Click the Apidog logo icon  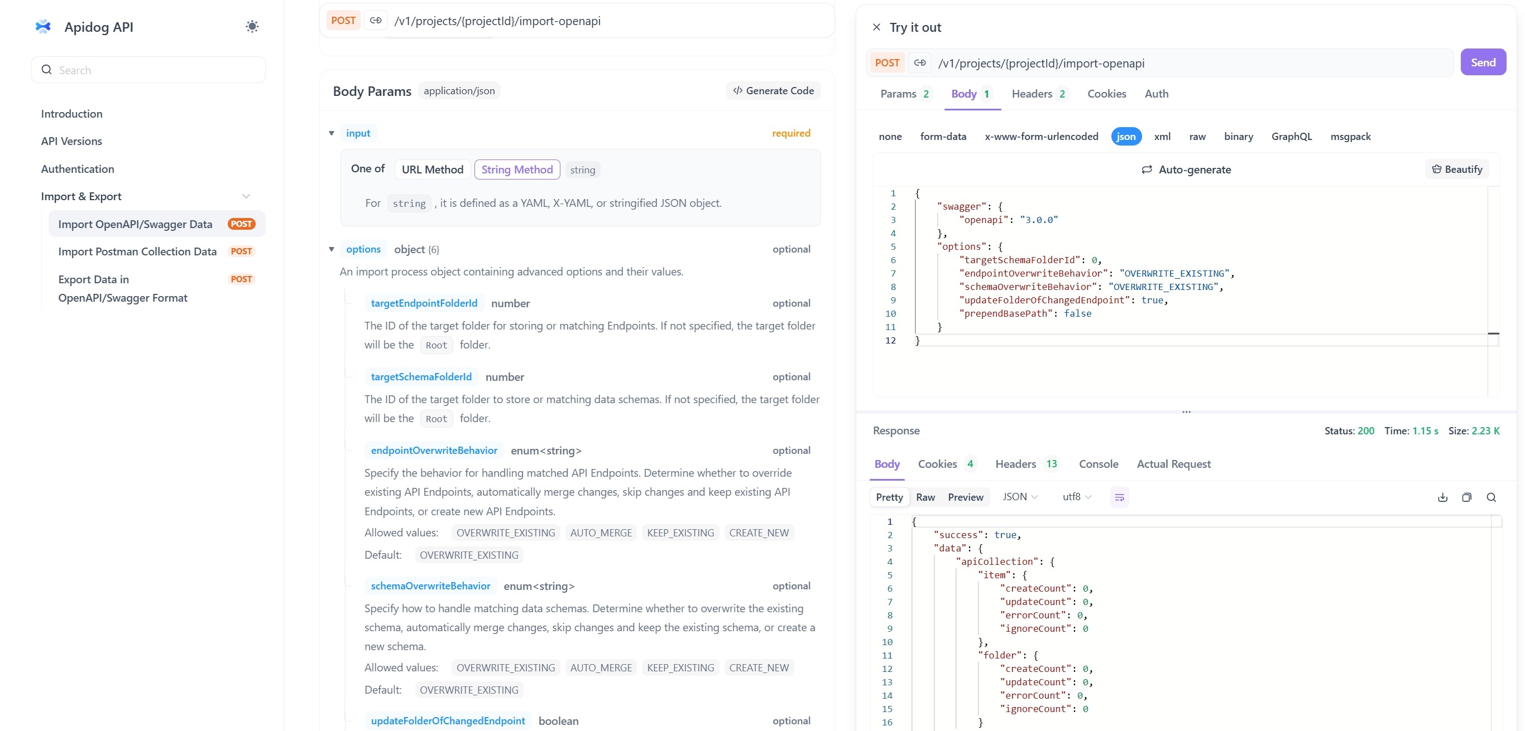click(42, 27)
